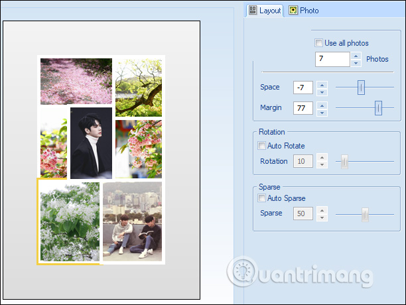
Task: Click the Photo tab sunflower icon
Action: pos(293,11)
